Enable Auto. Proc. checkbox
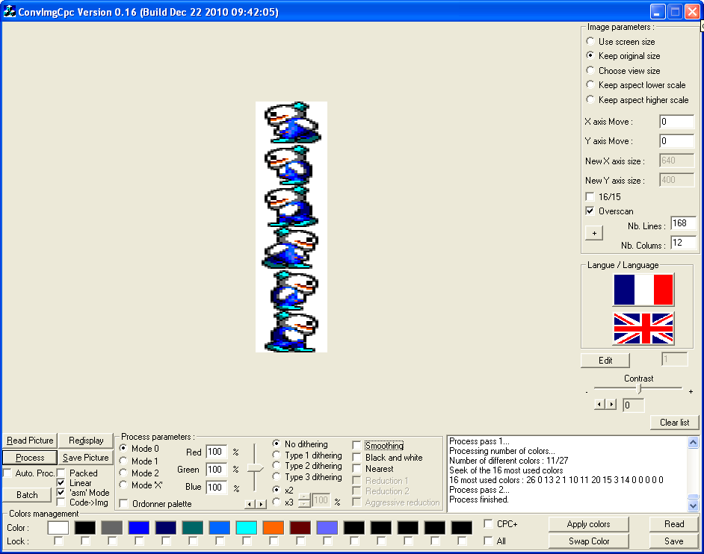The width and height of the screenshot is (704, 554). click(x=7, y=473)
